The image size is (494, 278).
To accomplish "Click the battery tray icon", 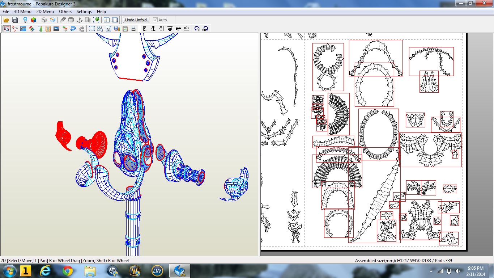I will [x=449, y=271].
